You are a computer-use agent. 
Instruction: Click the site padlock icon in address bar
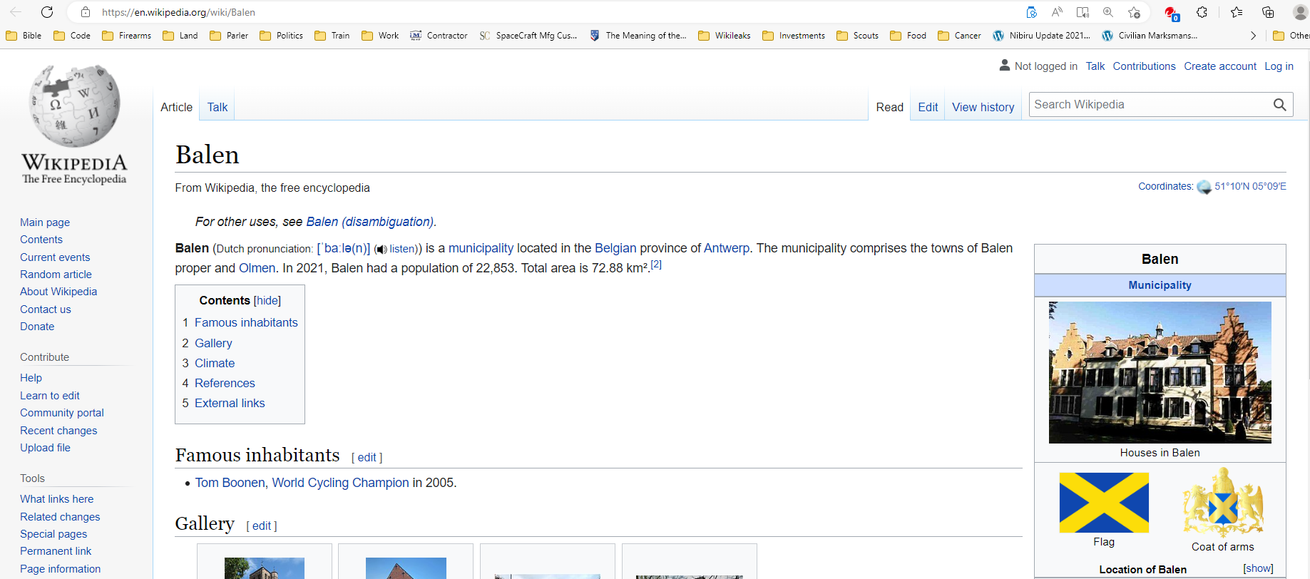[86, 12]
